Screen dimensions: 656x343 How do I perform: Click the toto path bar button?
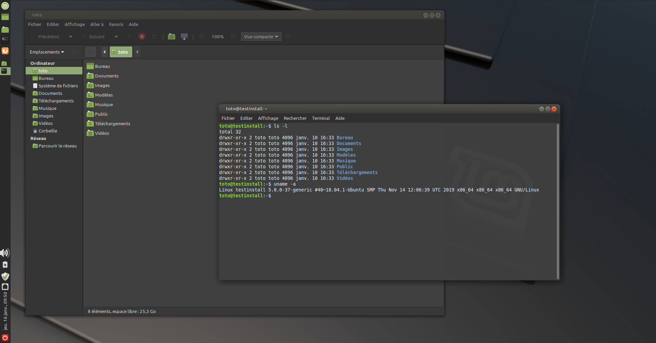121,52
